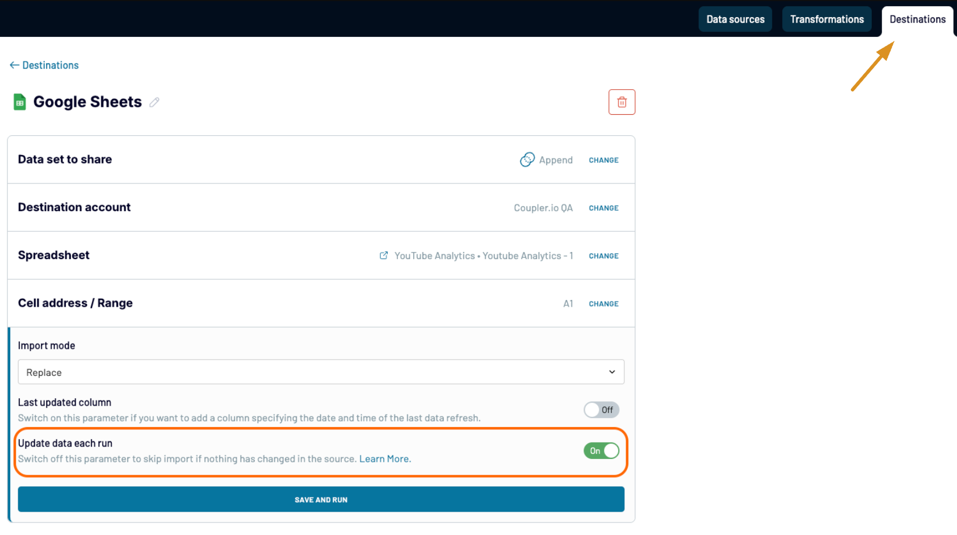The height and width of the screenshot is (535, 957).
Task: Open the YouTube Analytics spreadsheet name
Action: click(x=483, y=256)
